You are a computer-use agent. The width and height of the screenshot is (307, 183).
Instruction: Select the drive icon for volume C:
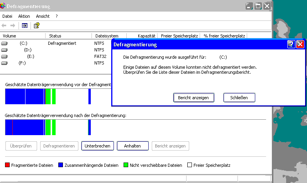point(4,44)
